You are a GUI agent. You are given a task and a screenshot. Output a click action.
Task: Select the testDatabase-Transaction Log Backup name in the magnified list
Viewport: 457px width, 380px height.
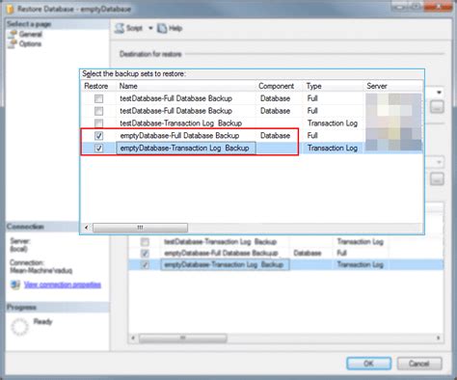coord(180,123)
